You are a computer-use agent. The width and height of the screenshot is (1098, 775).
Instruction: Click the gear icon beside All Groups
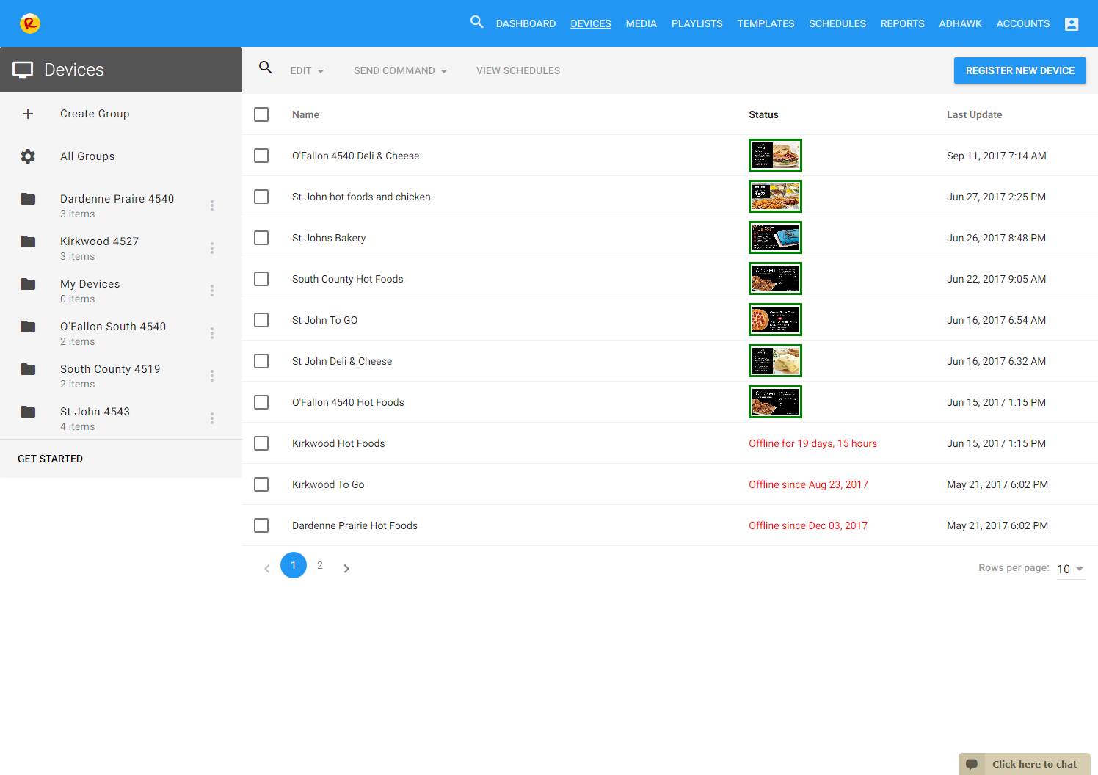coord(28,156)
